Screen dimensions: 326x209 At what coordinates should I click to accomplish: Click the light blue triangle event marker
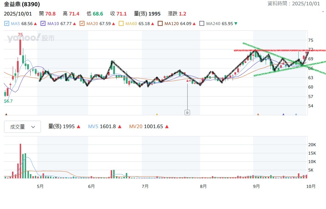click(x=296, y=114)
